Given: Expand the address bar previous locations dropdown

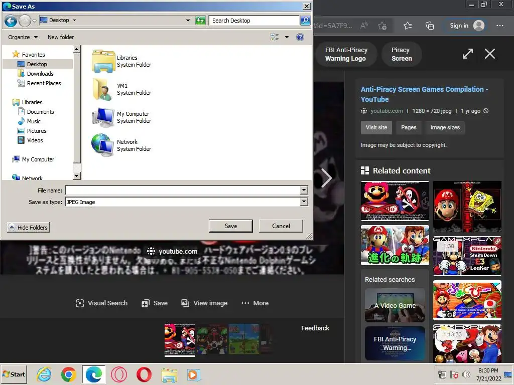Looking at the screenshot, I should 188,21.
